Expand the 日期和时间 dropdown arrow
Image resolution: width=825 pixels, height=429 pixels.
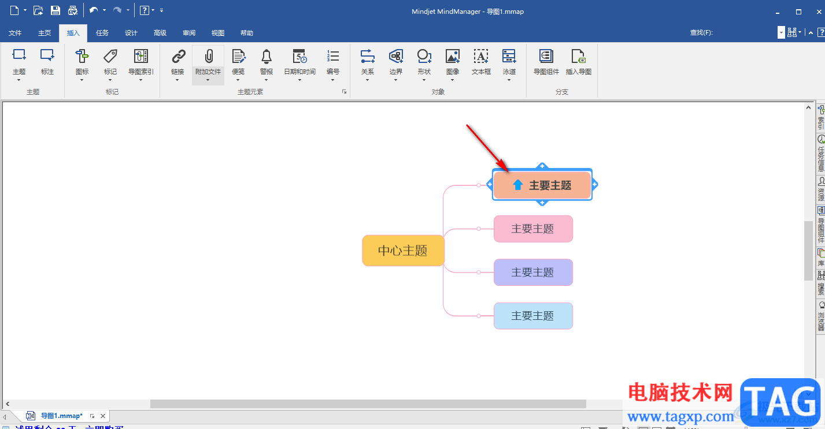299,80
